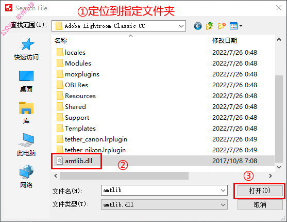287x222 pixels.
Task: Click the horizontal scrollbar right arrow
Action: 271,176
